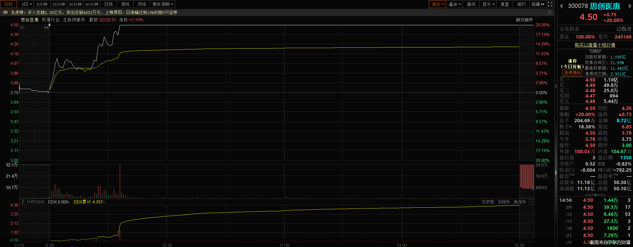Toggle the 简约 simple view mode
The height and width of the screenshot is (247, 633).
click(521, 4)
